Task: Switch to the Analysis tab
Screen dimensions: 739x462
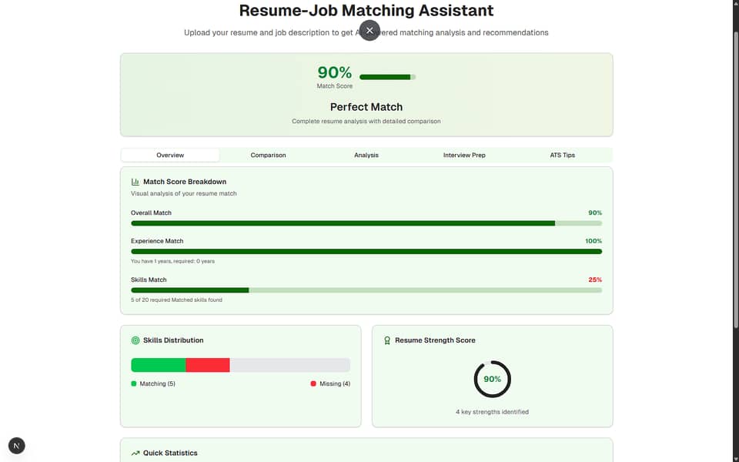Action: pos(366,155)
